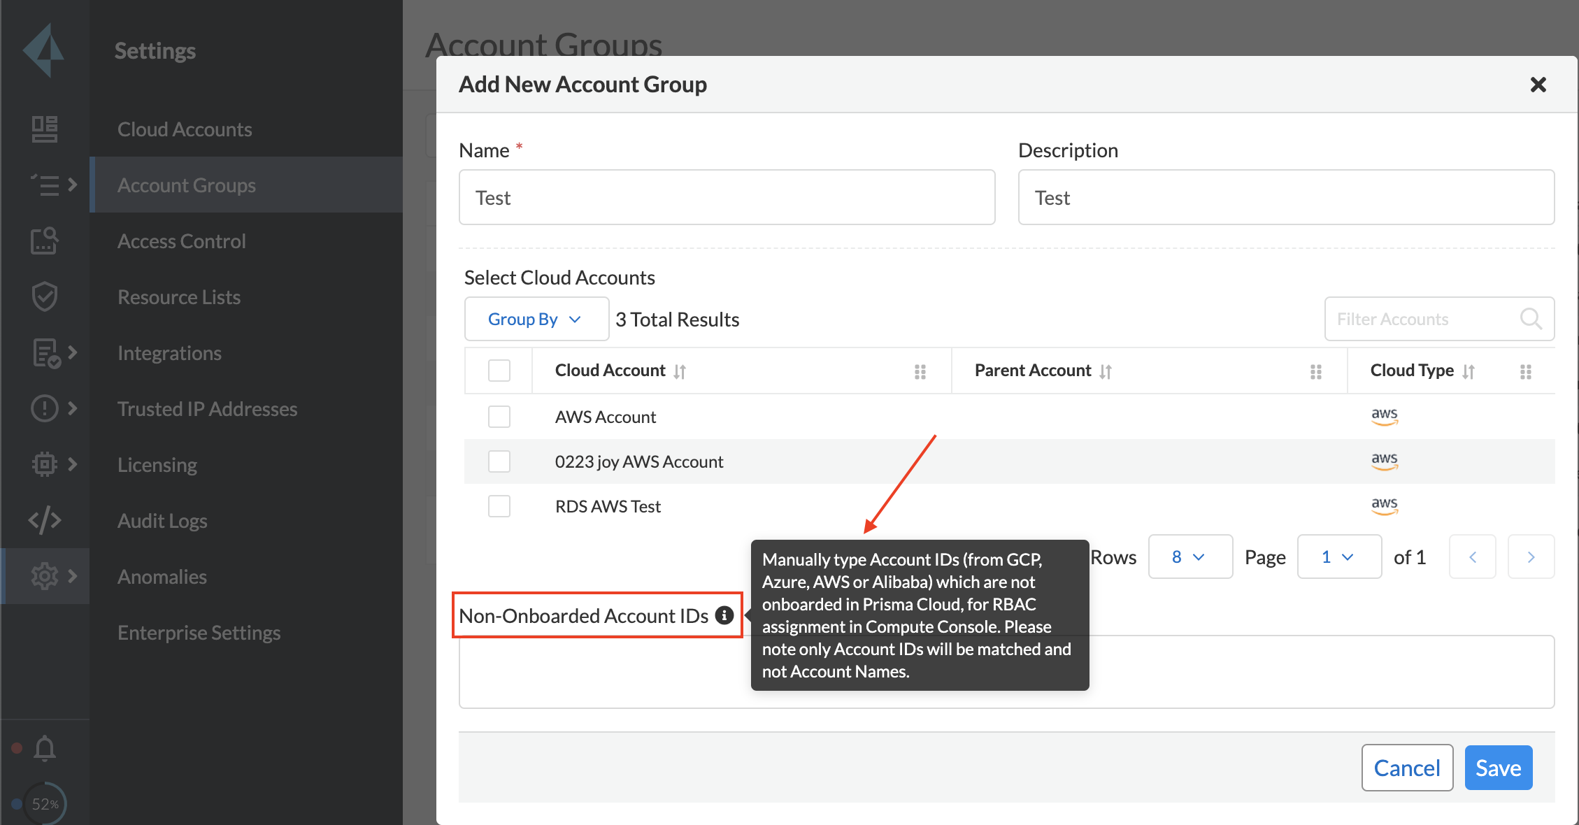Click the info icon beside Non-Onboarded Account IDs

(x=724, y=615)
